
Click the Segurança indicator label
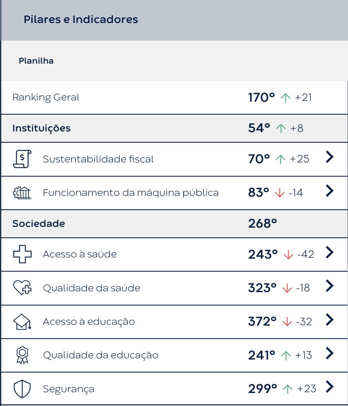69,389
